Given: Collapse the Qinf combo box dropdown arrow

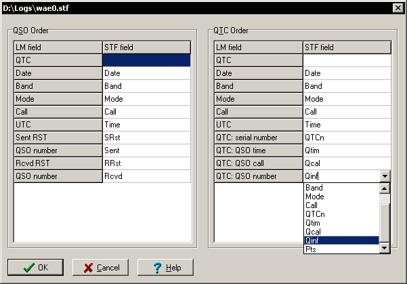Looking at the screenshot, I should [x=385, y=176].
